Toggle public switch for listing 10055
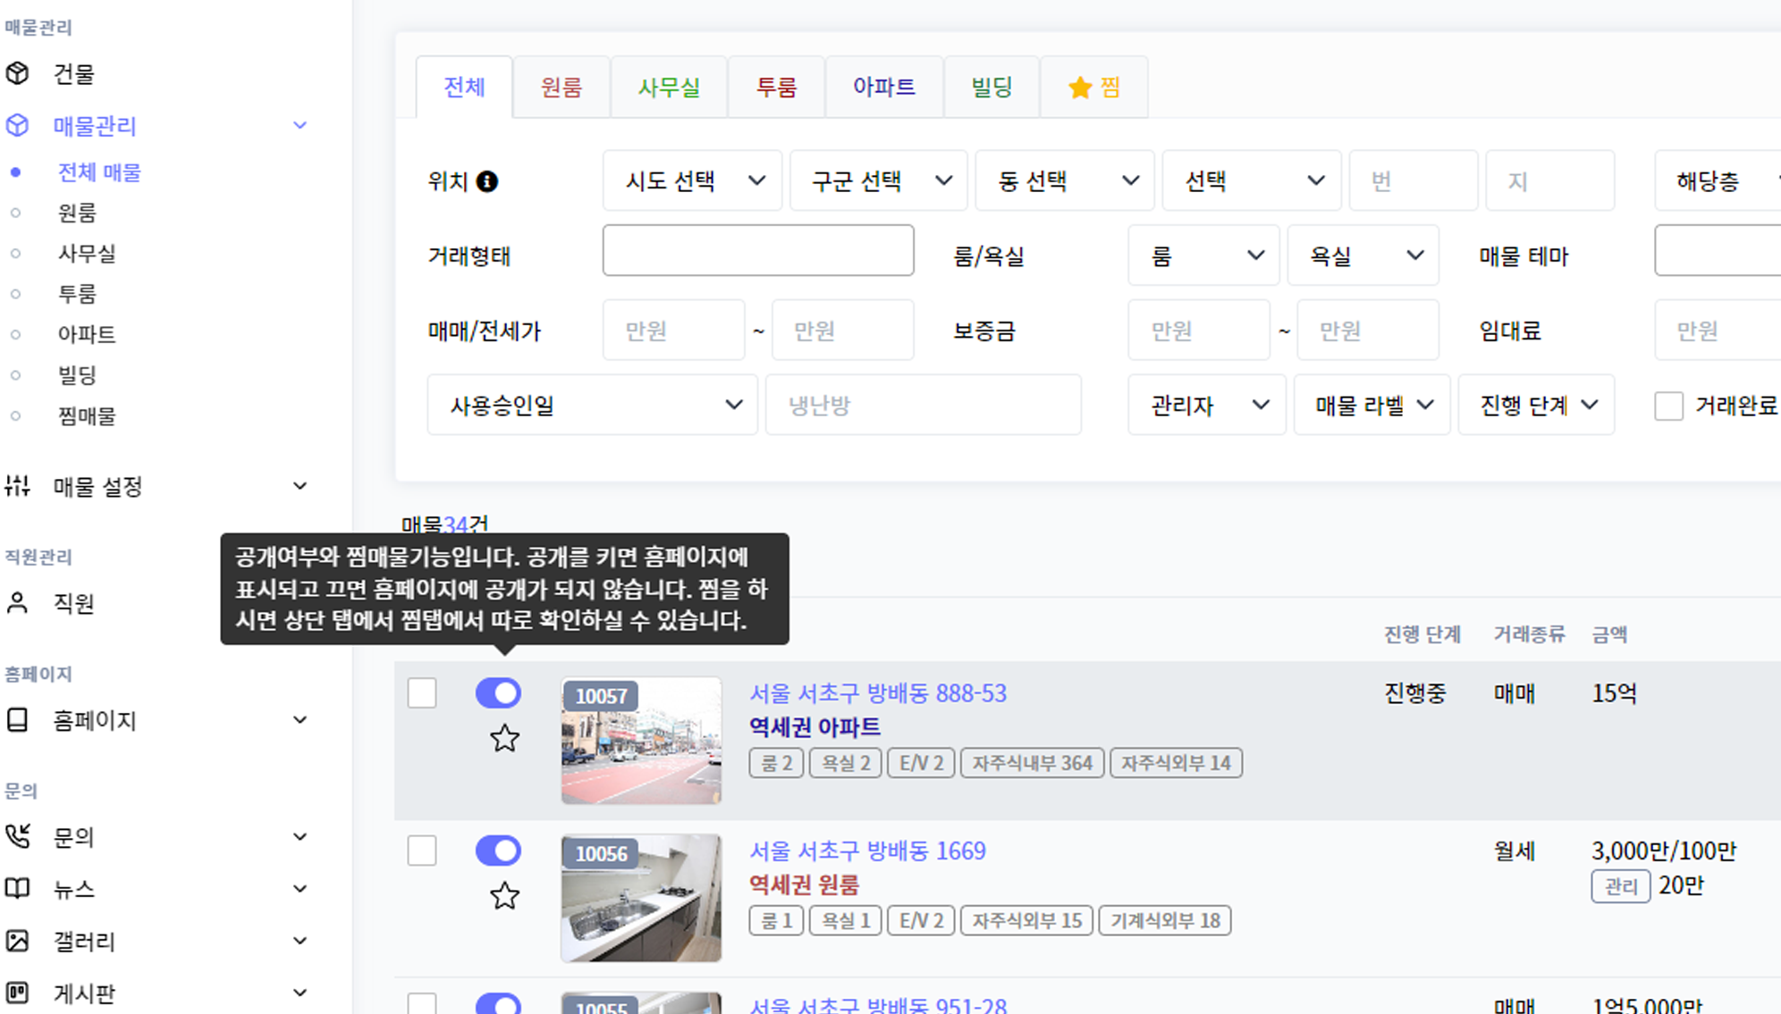This screenshot has height=1014, width=1781. tap(498, 1003)
